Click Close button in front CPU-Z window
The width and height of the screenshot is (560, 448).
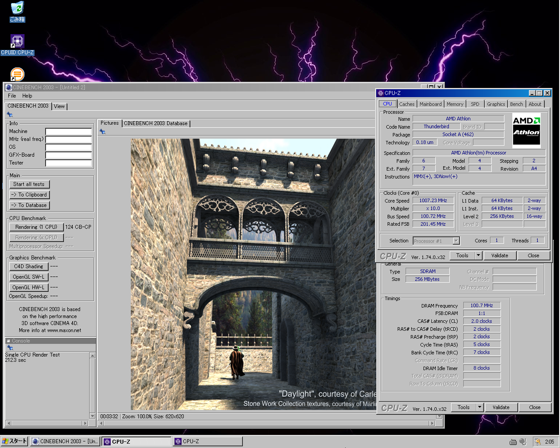point(533,255)
